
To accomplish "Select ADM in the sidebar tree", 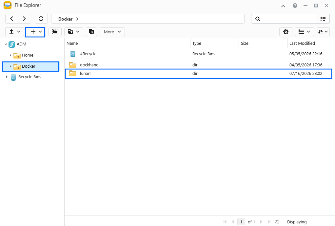I will [21, 44].
